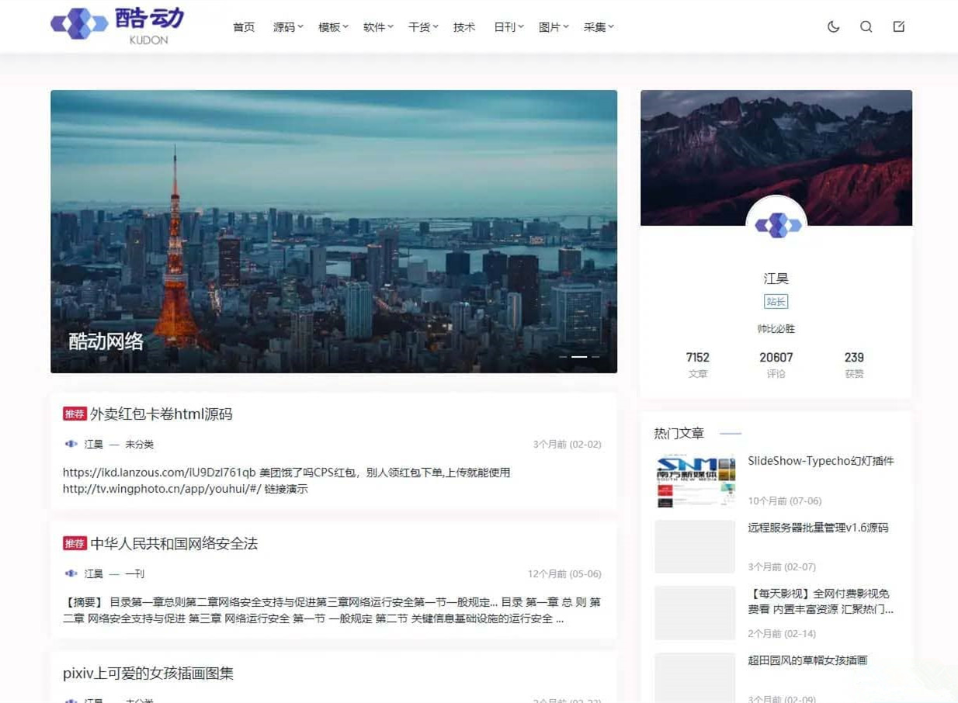Open thumbnail beside 【每天影视】 article
958x703 pixels.
coord(695,613)
